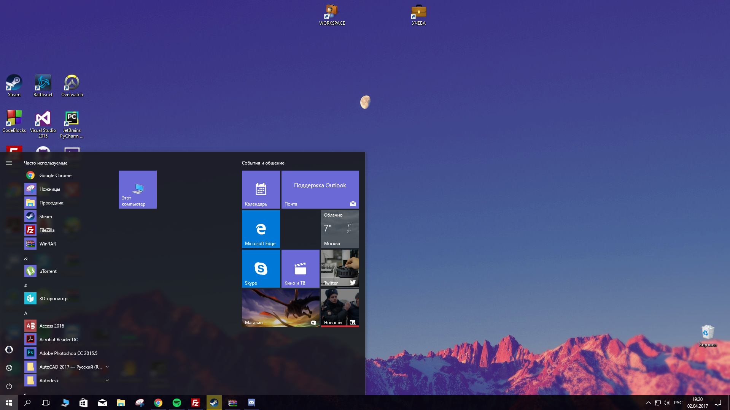Click the volume speaker tray icon
Viewport: 730px width, 410px height.
click(666, 403)
